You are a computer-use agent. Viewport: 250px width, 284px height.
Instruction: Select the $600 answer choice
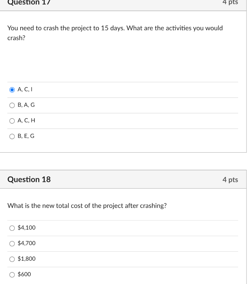pyautogui.click(x=12, y=275)
